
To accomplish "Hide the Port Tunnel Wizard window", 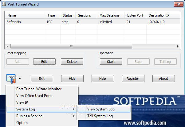I will [72, 79].
